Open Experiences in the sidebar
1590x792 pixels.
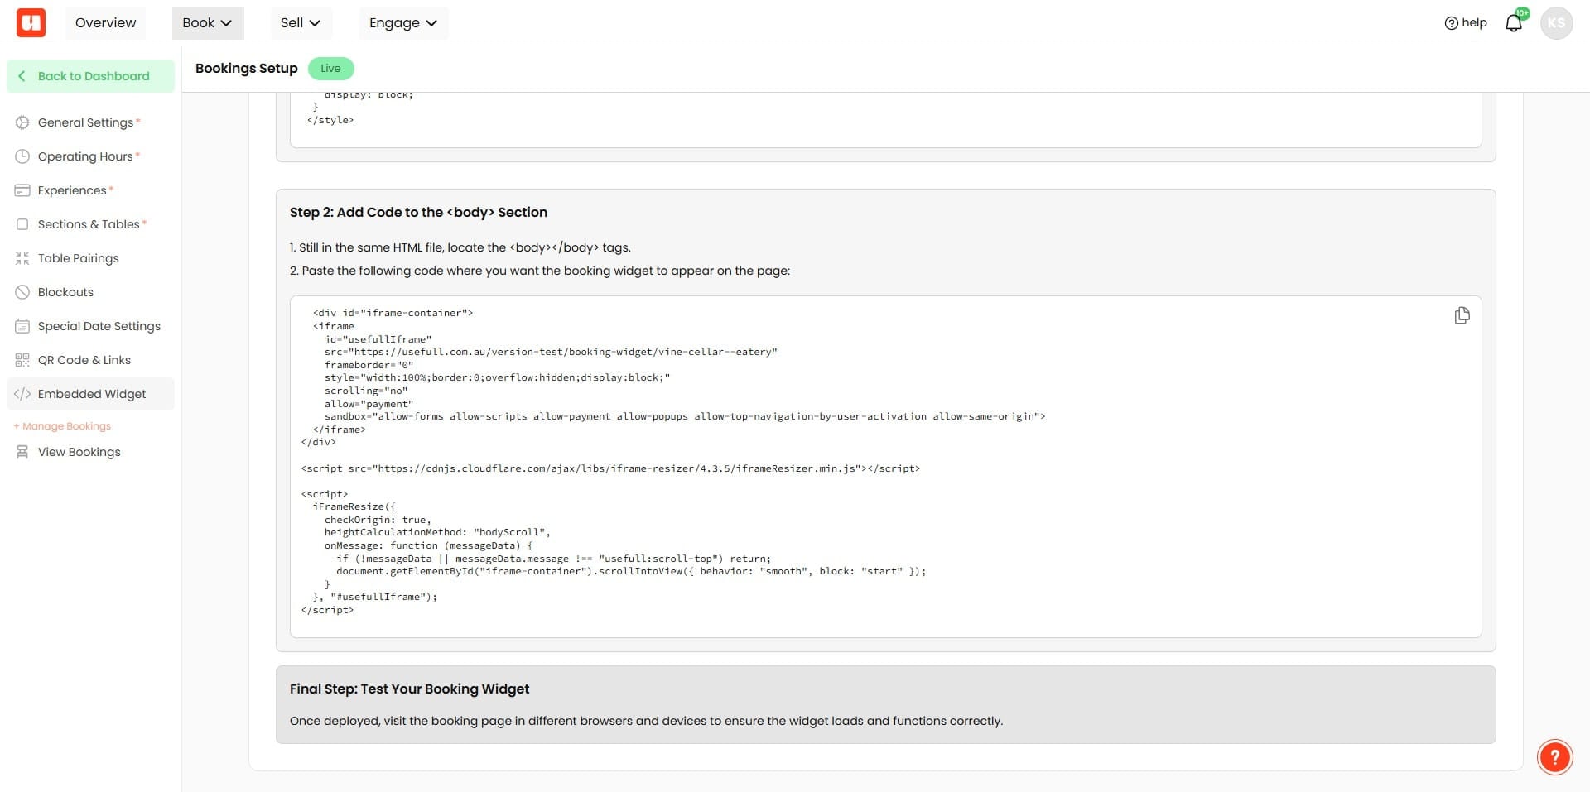click(x=90, y=190)
